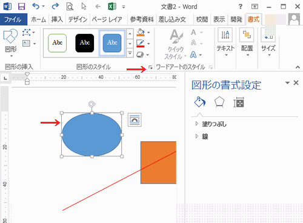Open the ページ レイア tab
Screen dimensions: 303x223
point(107,19)
